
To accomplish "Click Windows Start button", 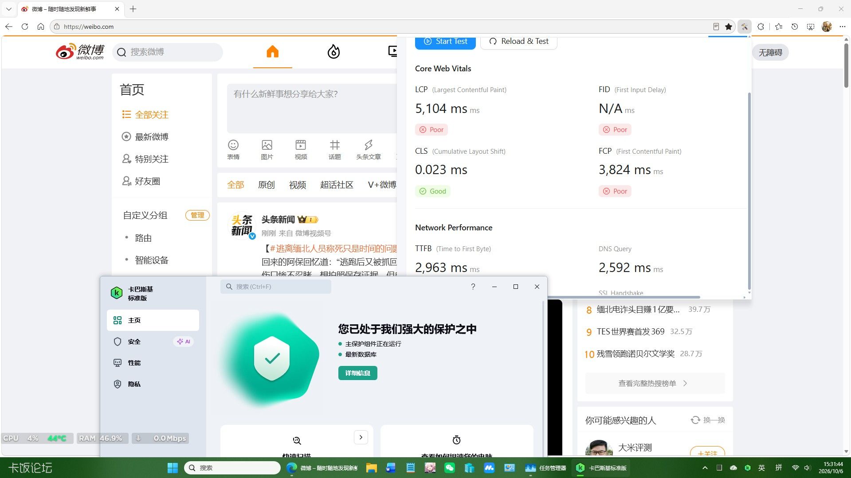I will pyautogui.click(x=173, y=468).
